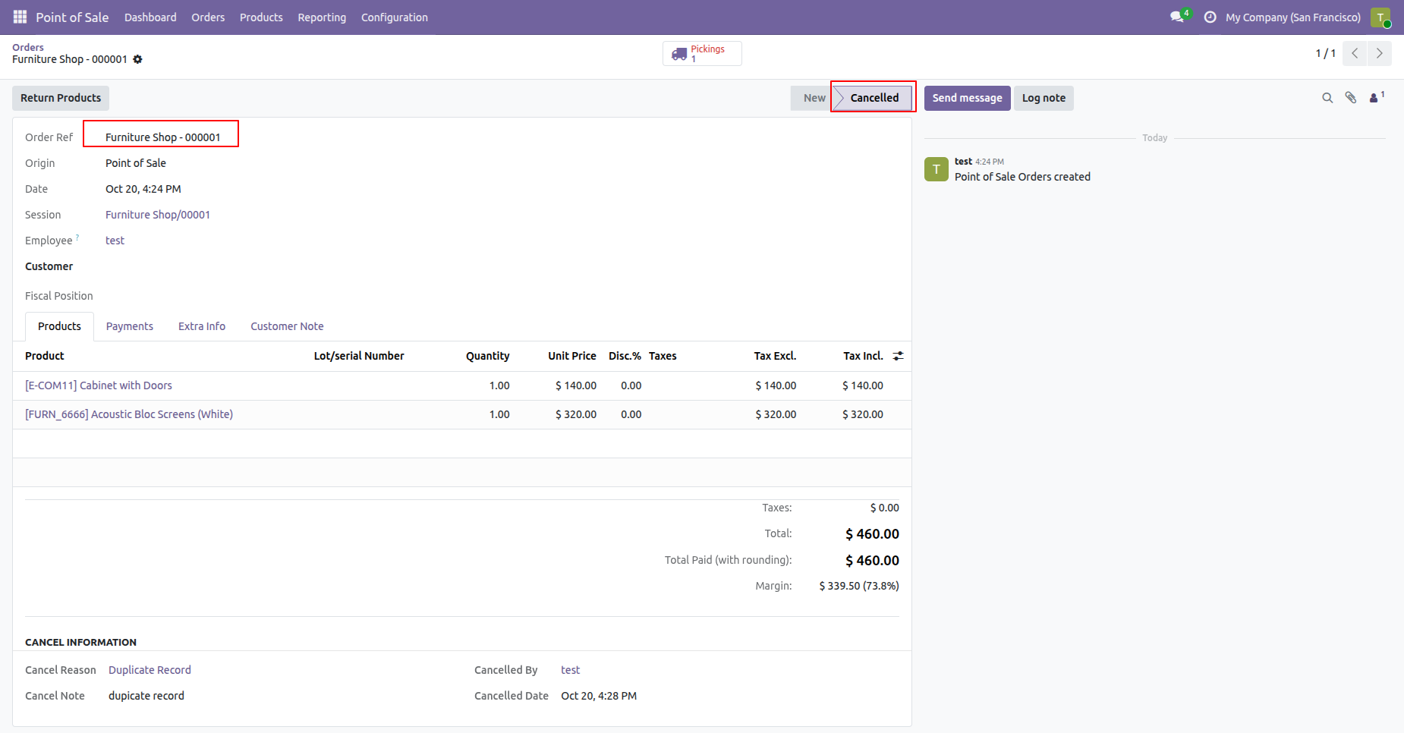Open the Cancelled By test link
The image size is (1404, 733).
pos(570,670)
